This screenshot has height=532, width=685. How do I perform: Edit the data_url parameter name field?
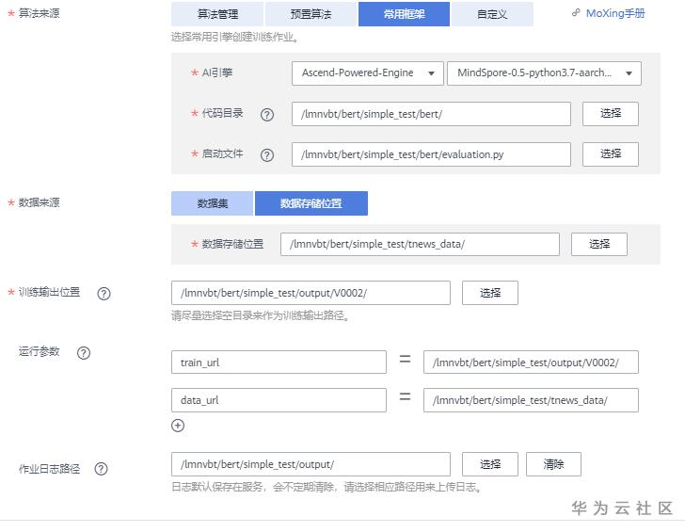tap(279, 400)
